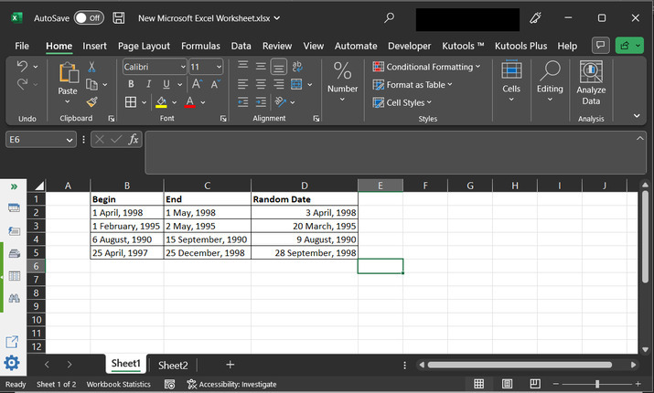The width and height of the screenshot is (654, 393).
Task: Toggle Italic formatting
Action: point(146,84)
